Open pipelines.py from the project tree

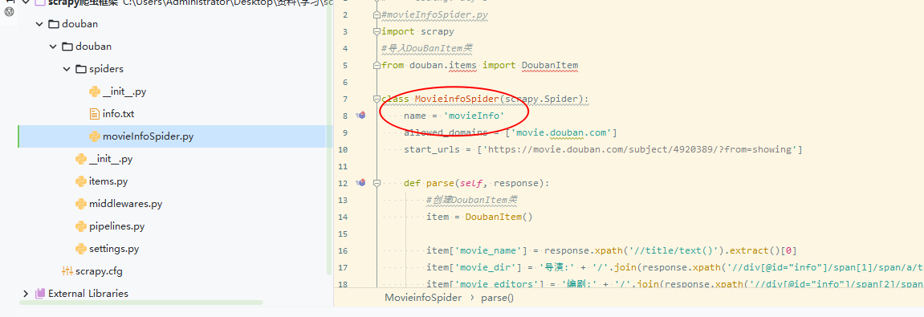click(x=116, y=226)
